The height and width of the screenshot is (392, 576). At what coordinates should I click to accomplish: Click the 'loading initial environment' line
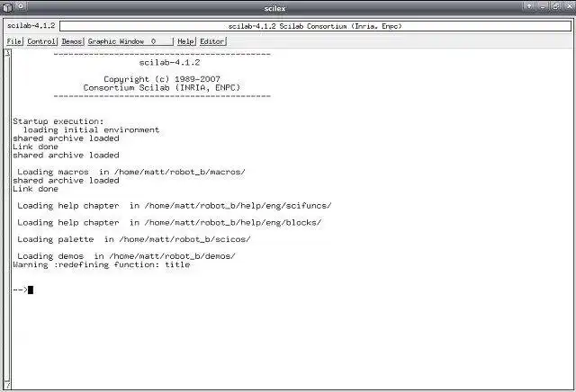[x=91, y=130]
